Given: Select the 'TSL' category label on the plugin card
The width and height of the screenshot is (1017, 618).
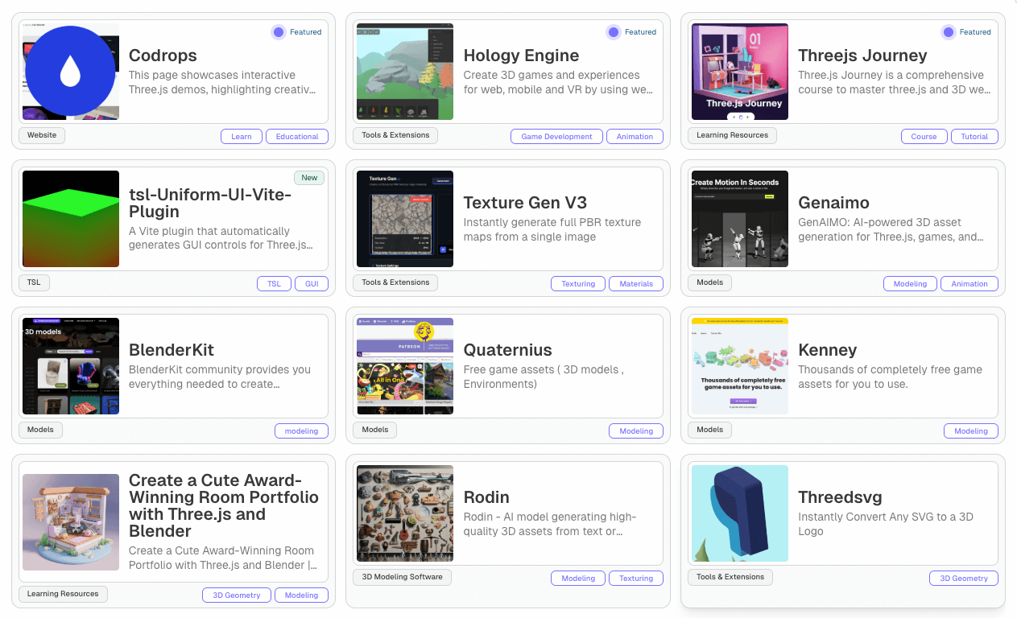Looking at the screenshot, I should [x=34, y=282].
